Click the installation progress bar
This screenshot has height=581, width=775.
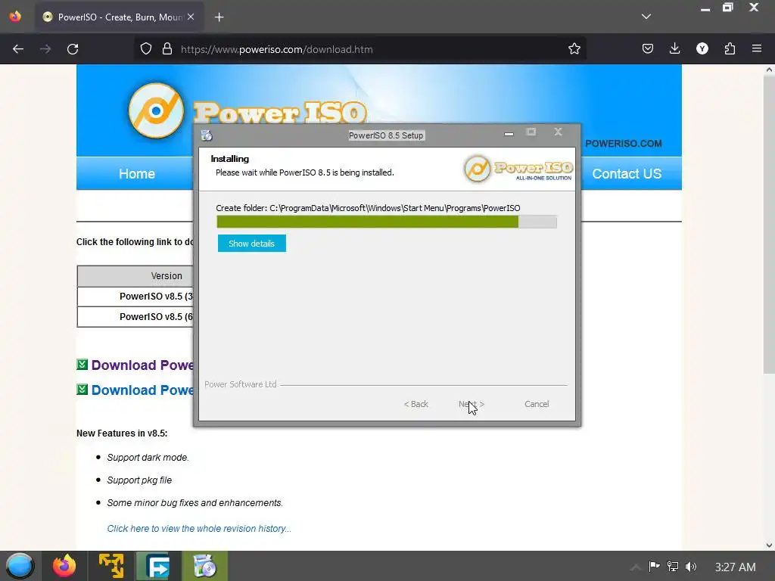coord(387,222)
